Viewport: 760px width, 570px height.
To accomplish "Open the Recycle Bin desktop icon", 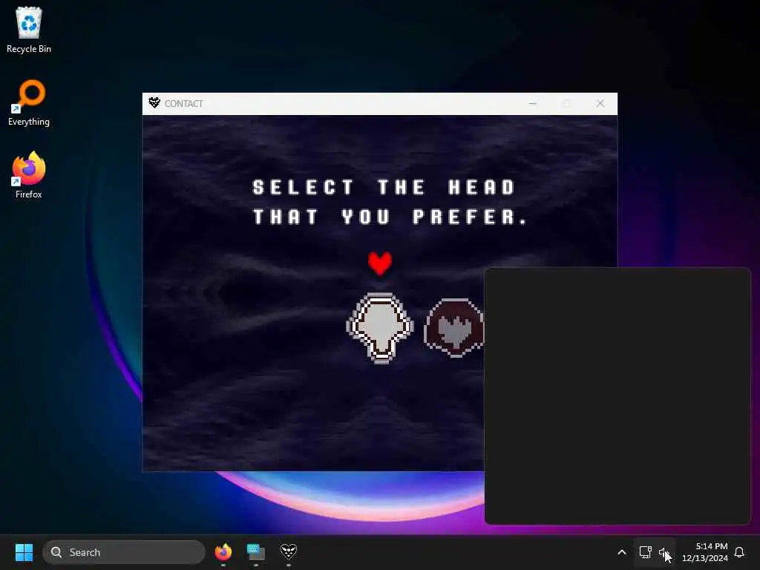I will pyautogui.click(x=29, y=30).
